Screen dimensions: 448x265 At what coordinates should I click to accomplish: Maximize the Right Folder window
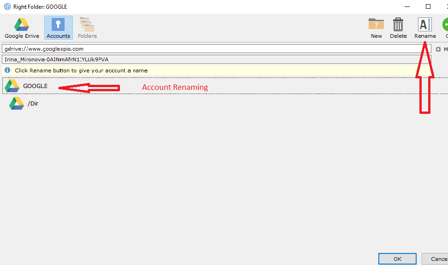[428, 6]
